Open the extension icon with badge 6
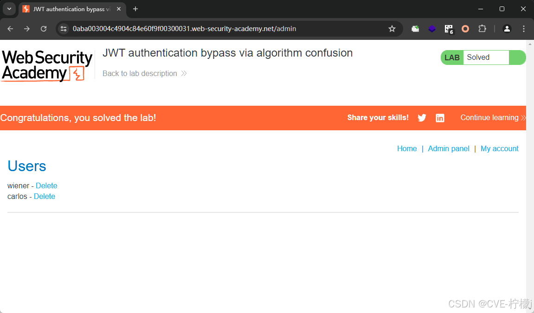This screenshot has width=534, height=313. (x=449, y=29)
